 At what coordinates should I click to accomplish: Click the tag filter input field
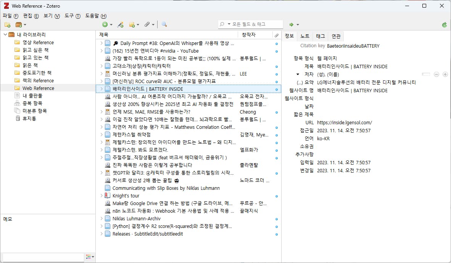point(43,257)
